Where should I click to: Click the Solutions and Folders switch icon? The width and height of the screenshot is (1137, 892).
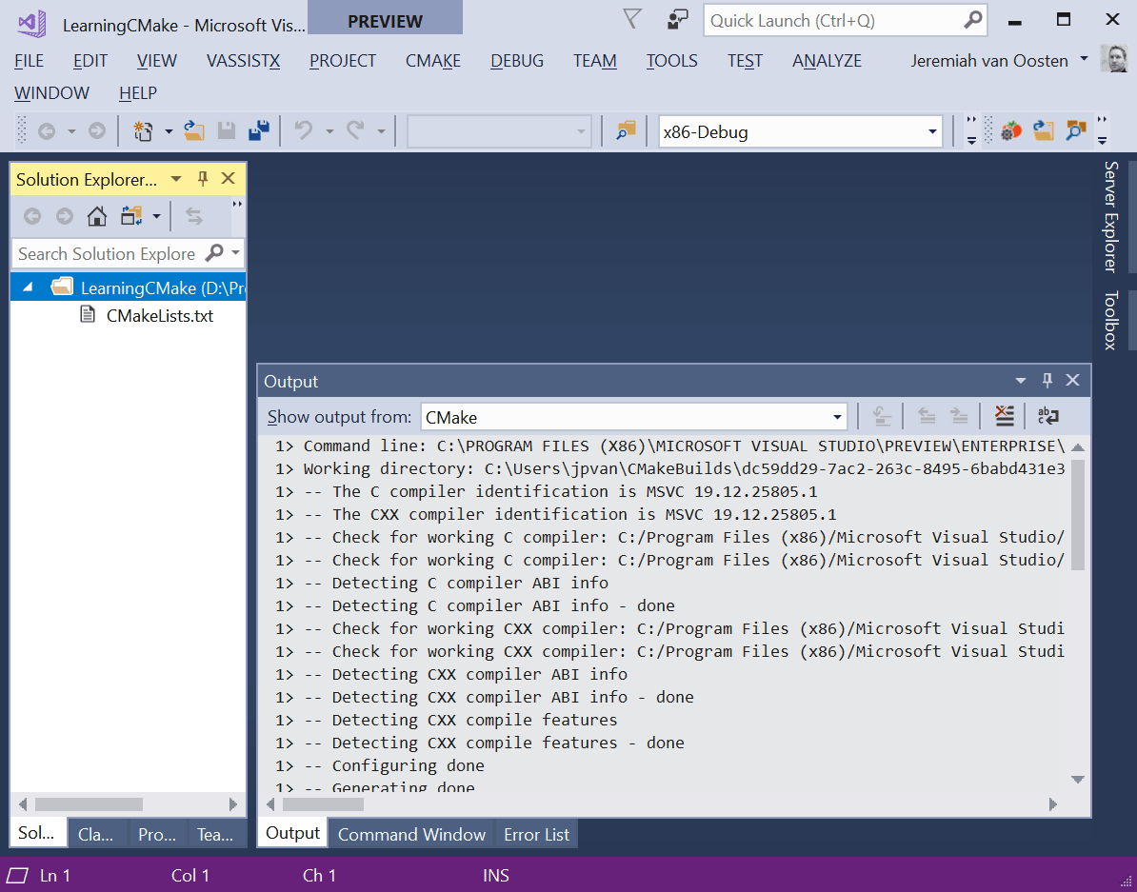(131, 216)
